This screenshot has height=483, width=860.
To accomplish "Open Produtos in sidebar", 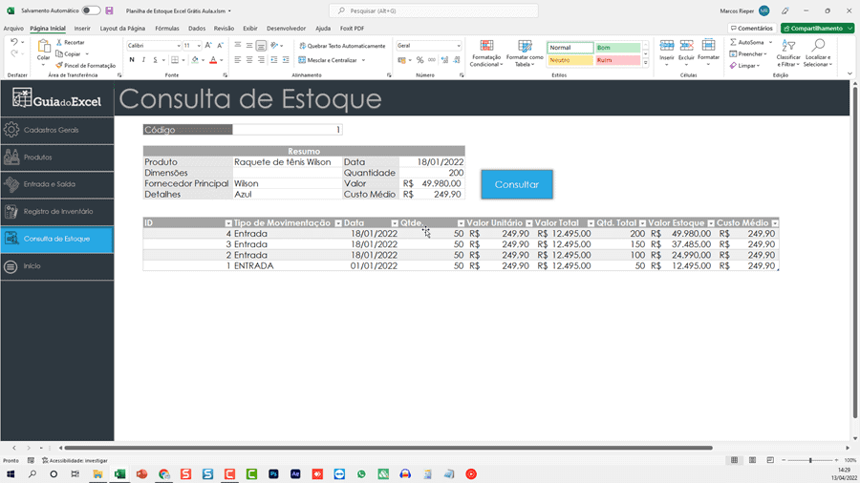I will pos(57,157).
